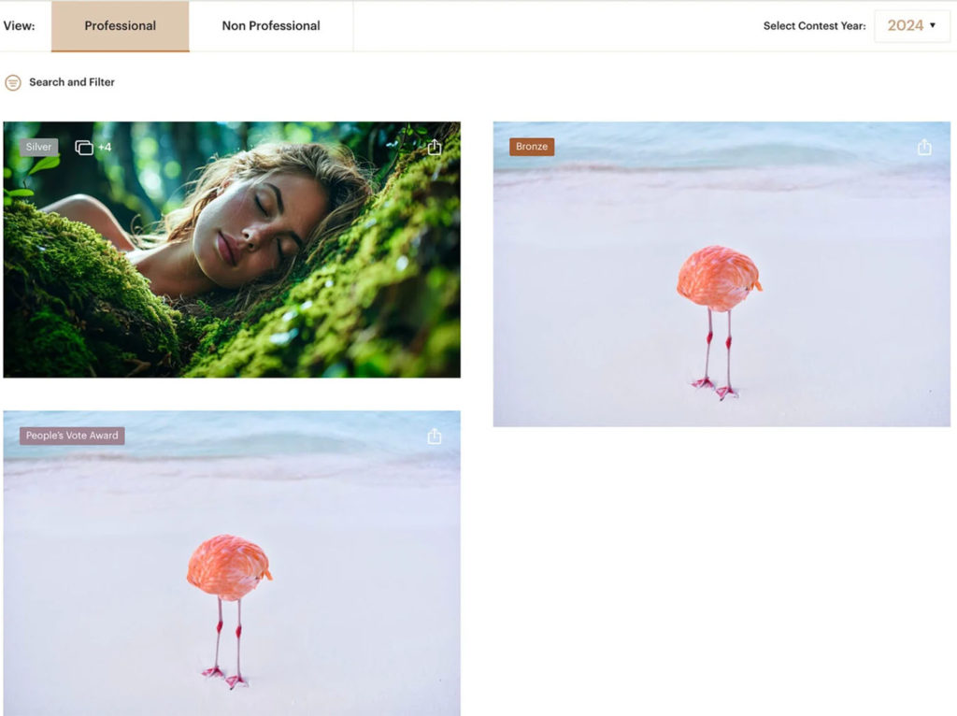The width and height of the screenshot is (957, 716).
Task: Click the gallery stack icon on Silver photo
Action: (84, 148)
